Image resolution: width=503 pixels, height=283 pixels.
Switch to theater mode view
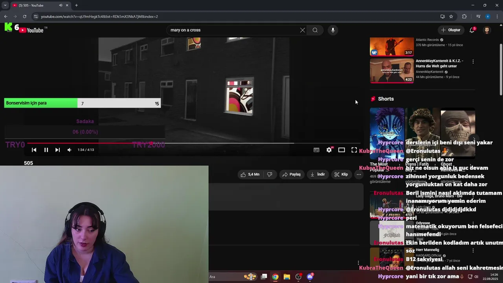point(341,150)
